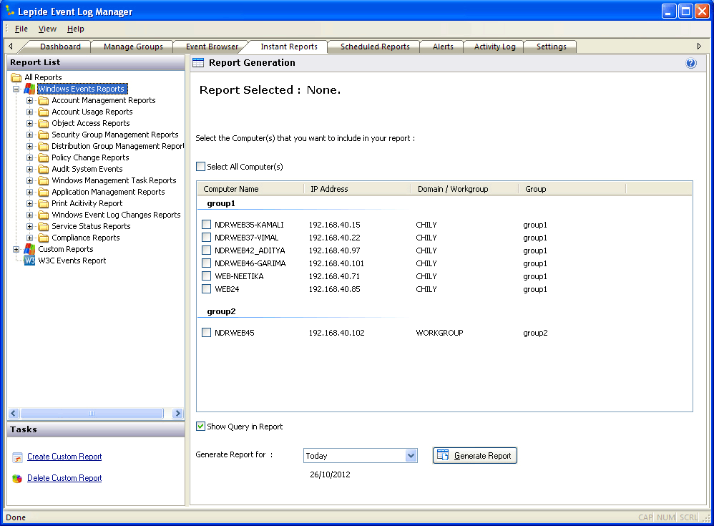Click the Custom Reports flag icon
The width and height of the screenshot is (714, 526).
coord(29,249)
